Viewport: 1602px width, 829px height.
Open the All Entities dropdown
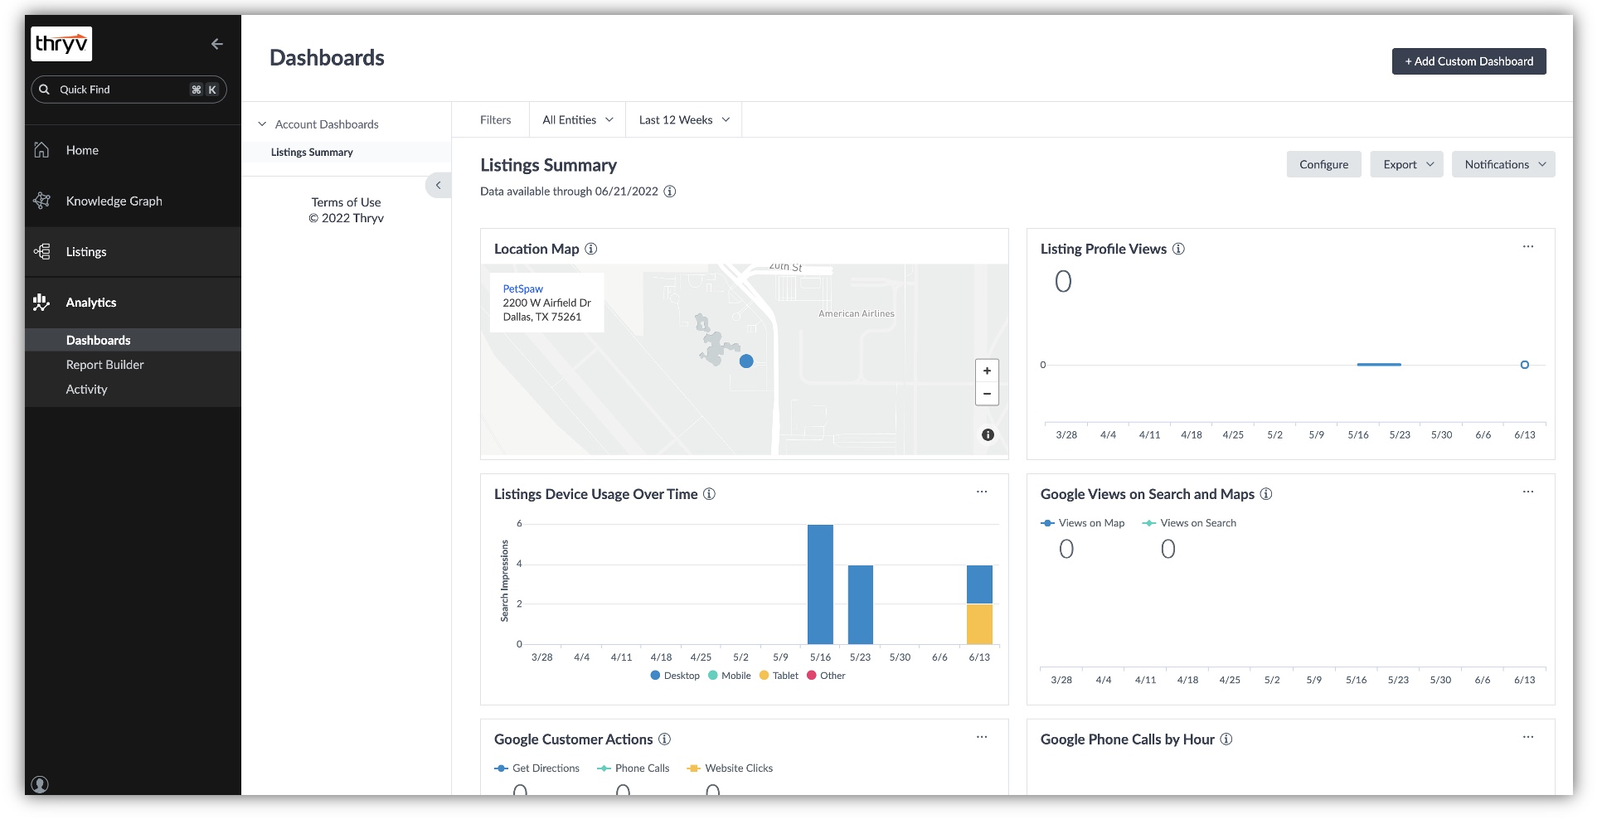click(x=577, y=120)
